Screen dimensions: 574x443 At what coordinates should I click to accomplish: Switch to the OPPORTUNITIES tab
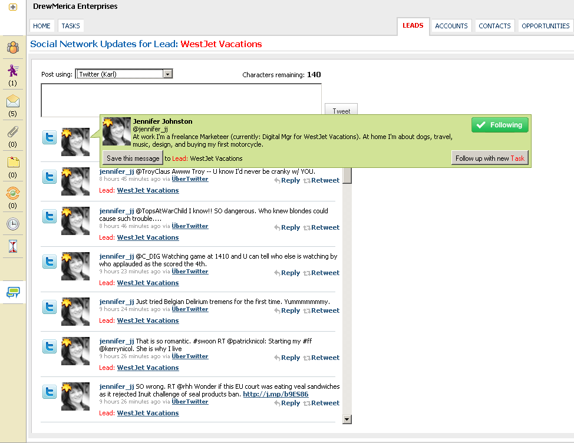point(546,26)
